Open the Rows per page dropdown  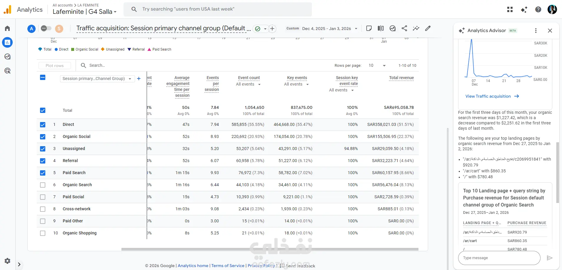pos(377,66)
